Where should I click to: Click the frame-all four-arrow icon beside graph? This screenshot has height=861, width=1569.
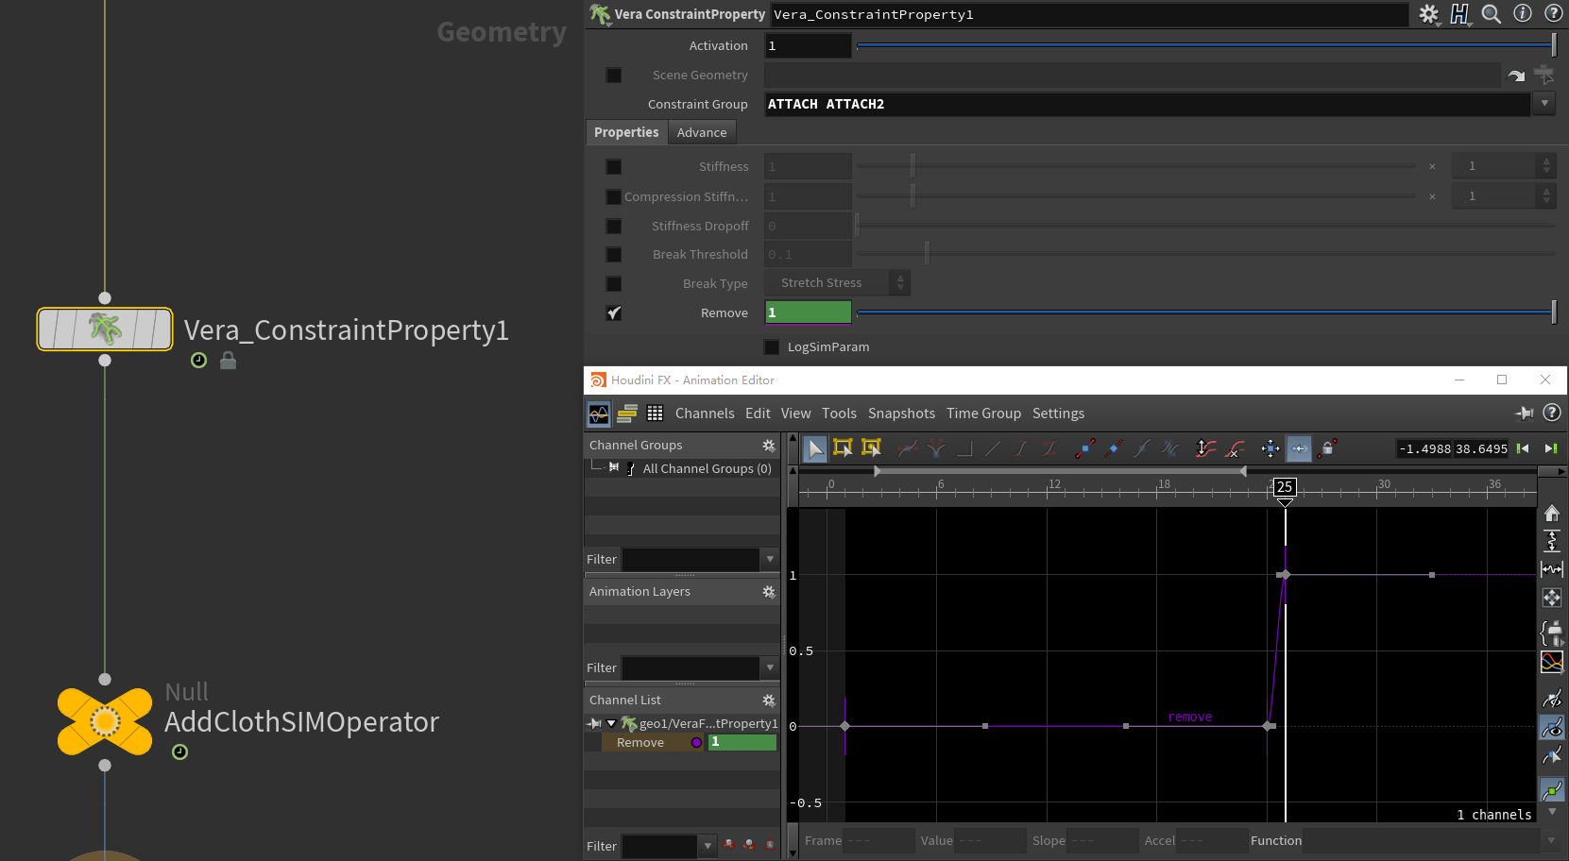(x=1552, y=598)
